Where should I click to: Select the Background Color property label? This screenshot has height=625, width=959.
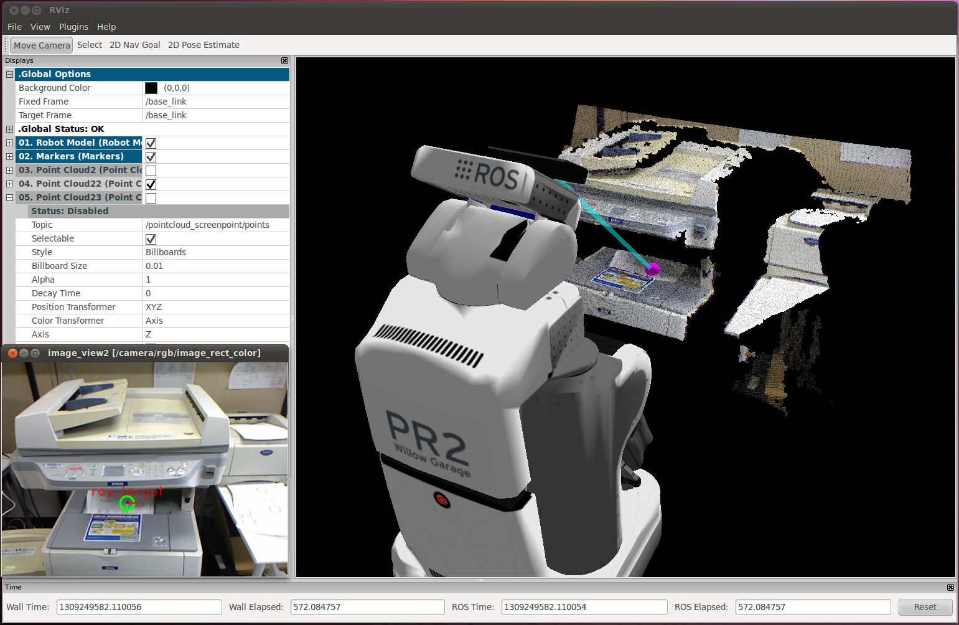54,88
